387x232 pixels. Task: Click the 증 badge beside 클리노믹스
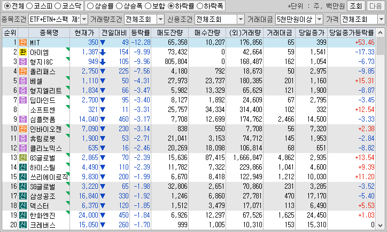pyautogui.click(x=23, y=148)
